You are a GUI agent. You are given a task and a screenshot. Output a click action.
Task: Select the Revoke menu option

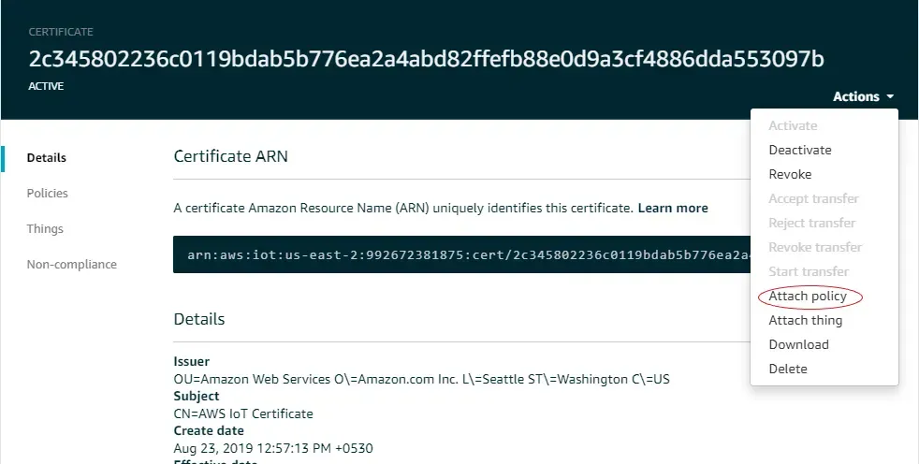click(x=790, y=175)
